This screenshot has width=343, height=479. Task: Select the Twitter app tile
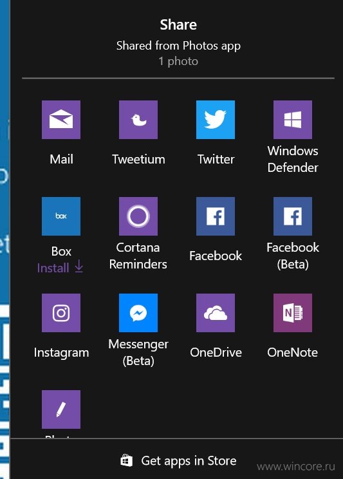pyautogui.click(x=216, y=120)
